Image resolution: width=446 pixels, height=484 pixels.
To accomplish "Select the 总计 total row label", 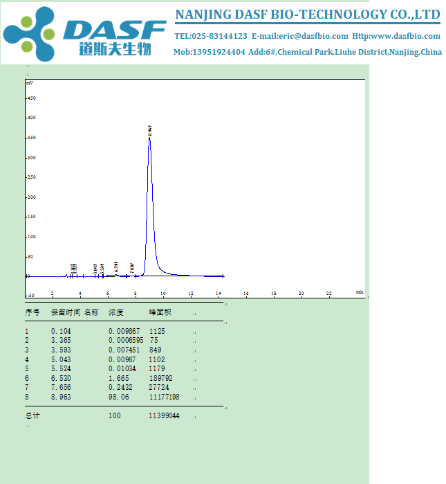I will coord(32,415).
